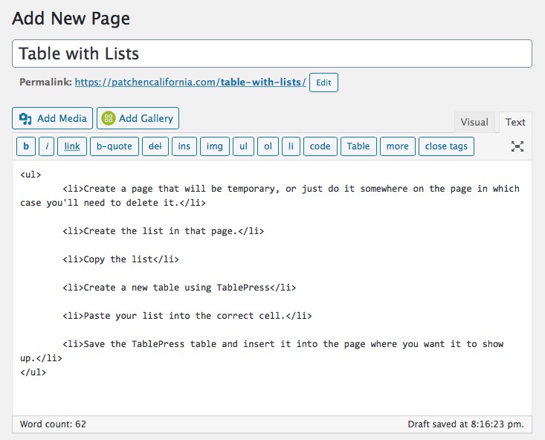
Task: Insert a TablePress table via Table button
Action: pos(358,146)
